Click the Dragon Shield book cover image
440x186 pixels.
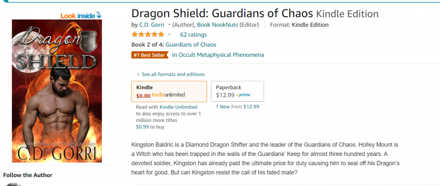point(57,91)
